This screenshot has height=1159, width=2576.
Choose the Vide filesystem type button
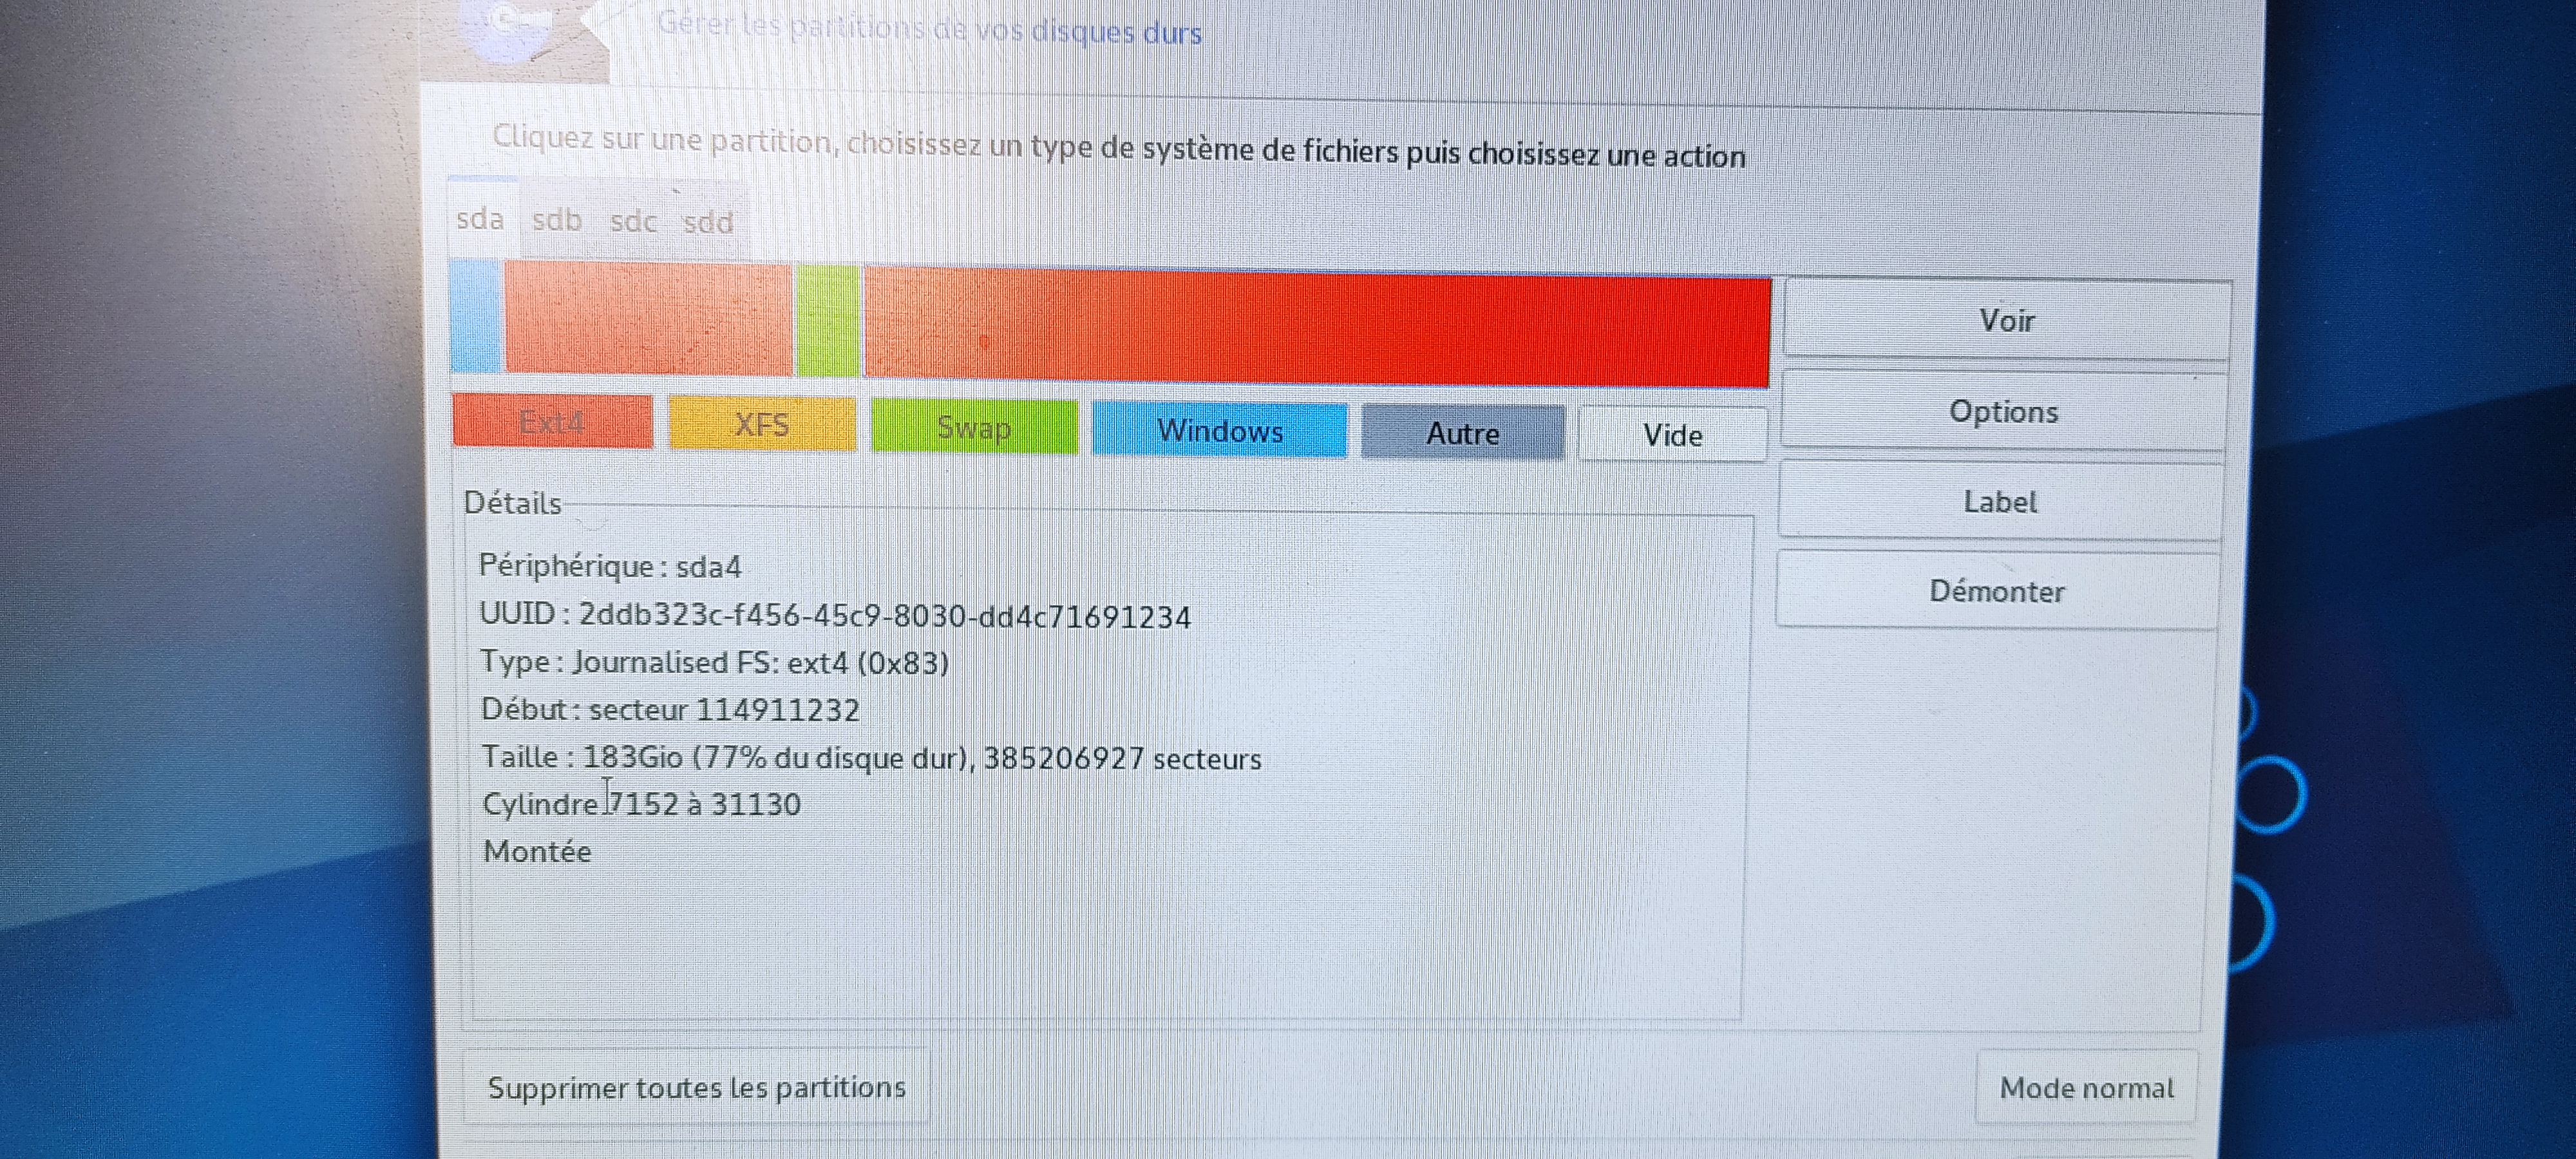click(1673, 435)
